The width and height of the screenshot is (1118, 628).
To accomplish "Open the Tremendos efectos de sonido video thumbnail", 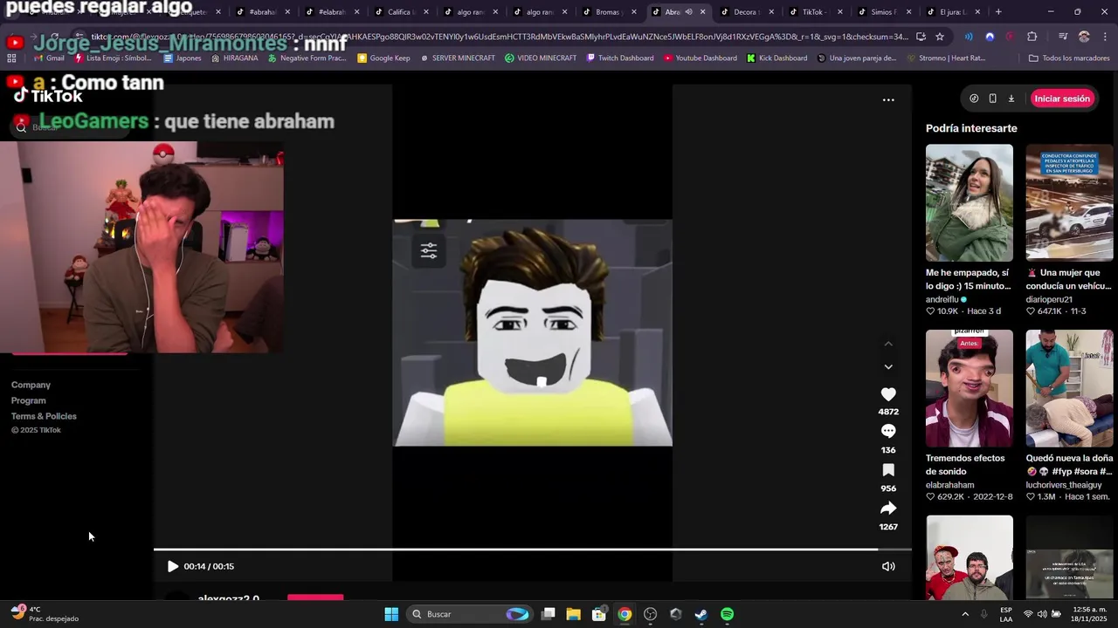I will (970, 388).
